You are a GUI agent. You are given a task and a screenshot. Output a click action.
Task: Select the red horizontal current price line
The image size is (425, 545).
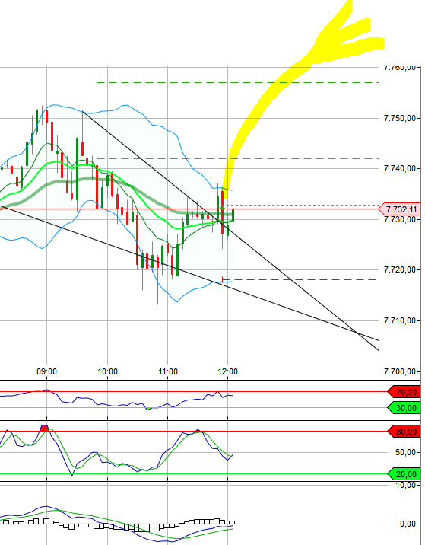point(189,209)
